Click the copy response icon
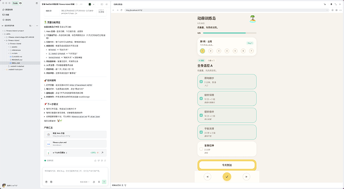344x189 pixels. point(102,160)
